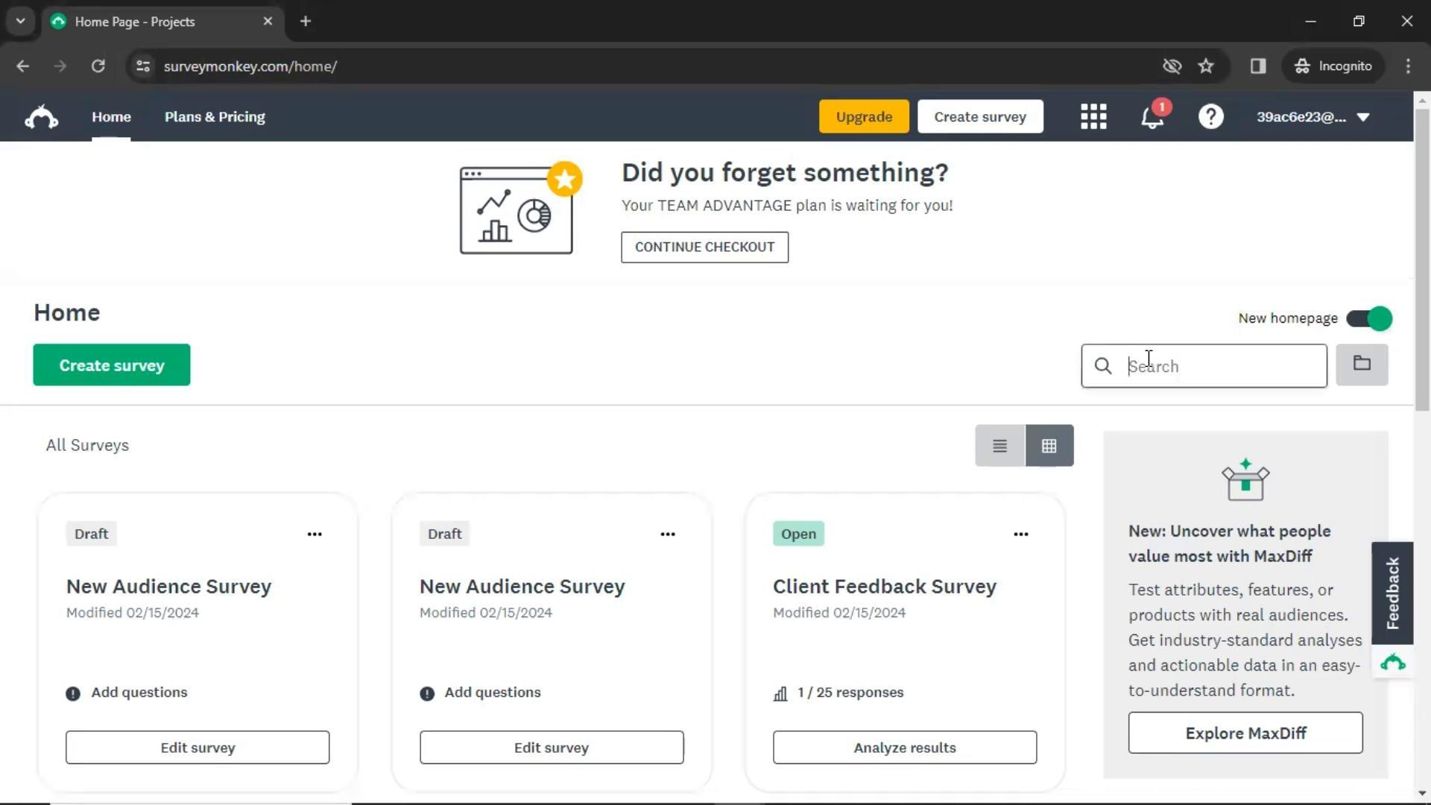Open the apps grid menu

[1093, 117]
